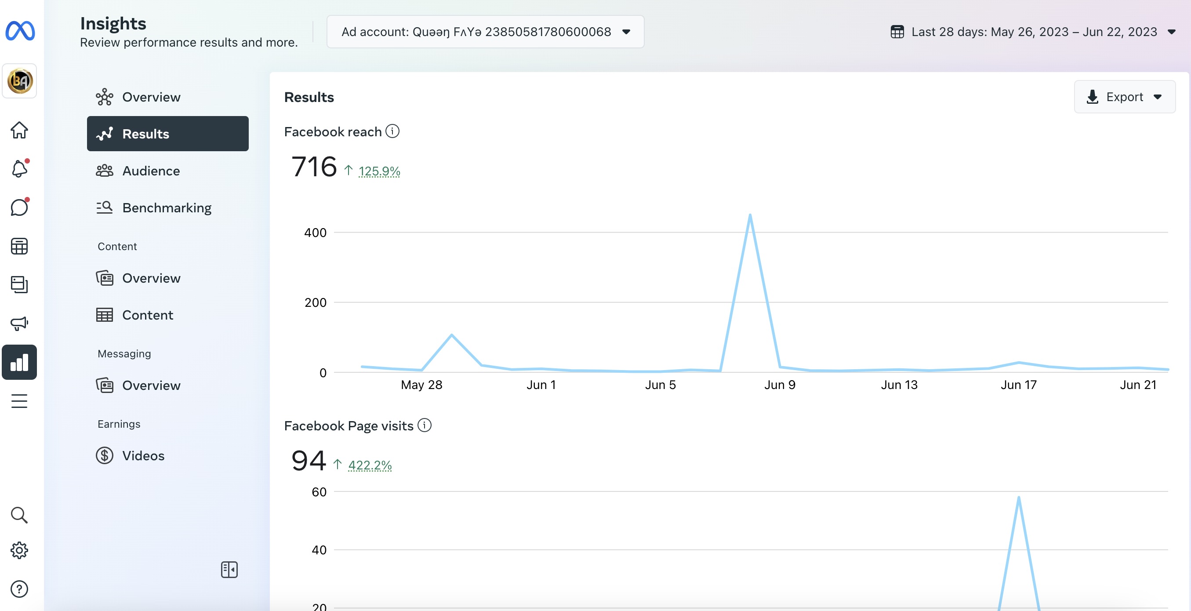
Task: Click the Search magnifier icon
Action: [x=19, y=515]
